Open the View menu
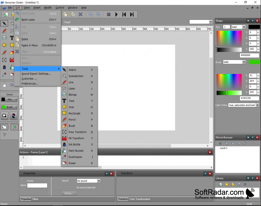261x206 pixels. (27, 8)
